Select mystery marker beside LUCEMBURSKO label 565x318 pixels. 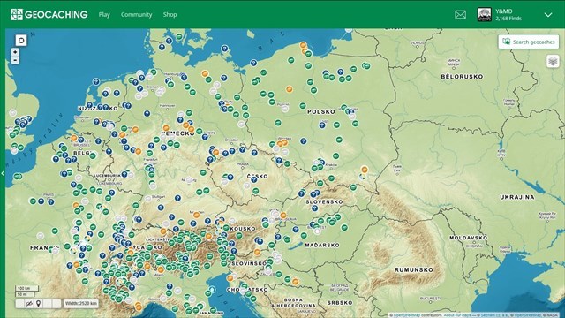(x=124, y=174)
